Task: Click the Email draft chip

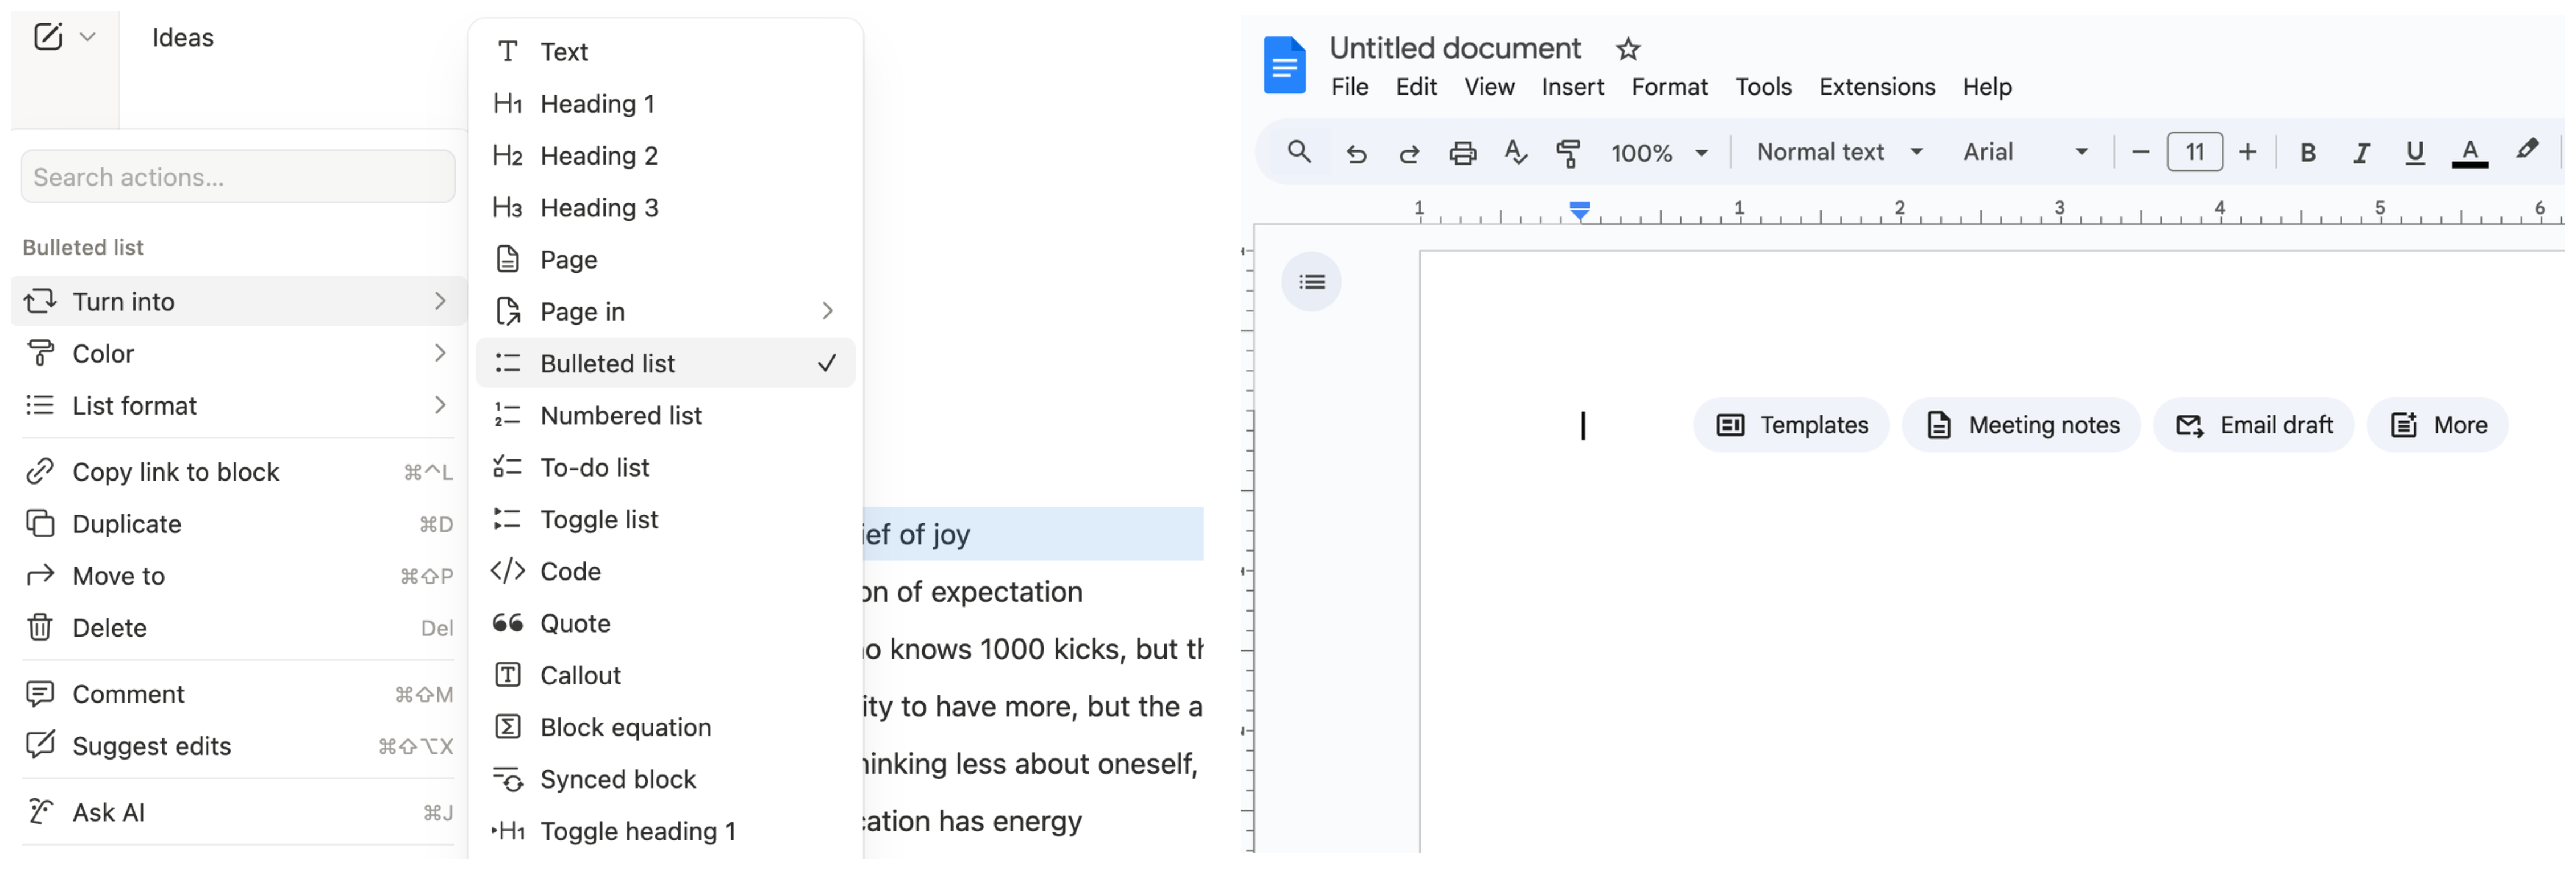Action: [2253, 425]
